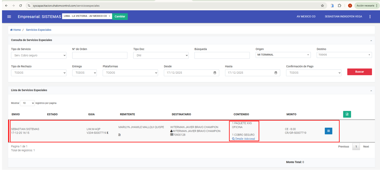380x170 pixels.
Task: Click the green Excel export icon
Action: [347, 114]
